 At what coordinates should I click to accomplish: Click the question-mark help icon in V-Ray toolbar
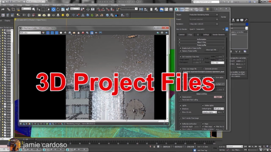tap(127, 15)
